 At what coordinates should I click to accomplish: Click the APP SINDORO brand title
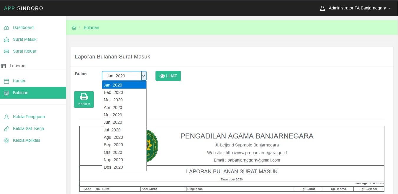coord(24,8)
